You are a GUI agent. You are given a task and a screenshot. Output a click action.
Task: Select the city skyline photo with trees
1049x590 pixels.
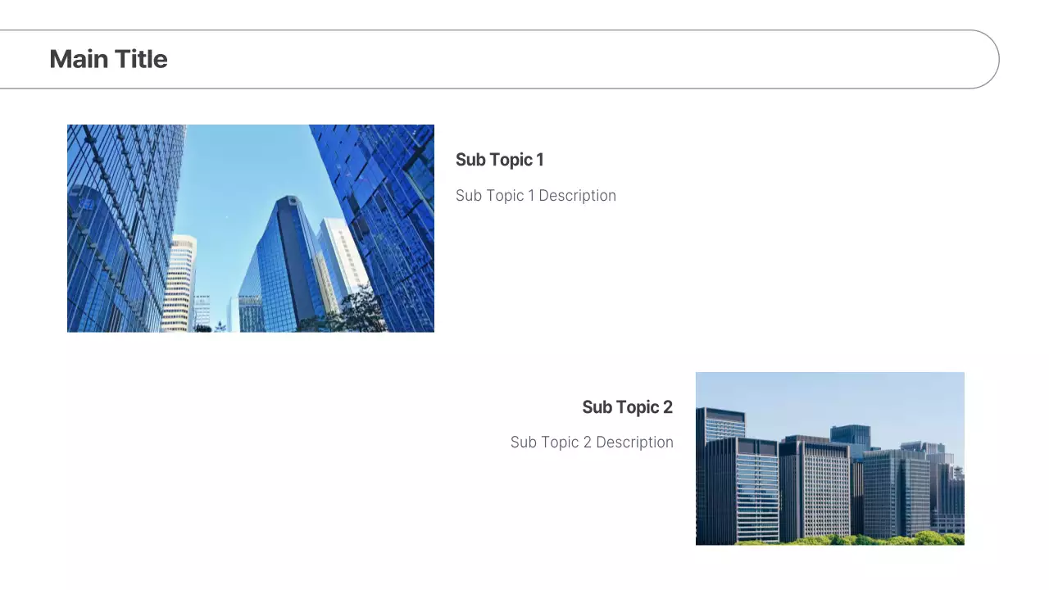click(829, 458)
